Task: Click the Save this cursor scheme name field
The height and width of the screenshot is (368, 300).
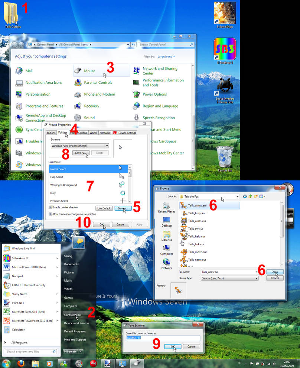Action: 163,338
